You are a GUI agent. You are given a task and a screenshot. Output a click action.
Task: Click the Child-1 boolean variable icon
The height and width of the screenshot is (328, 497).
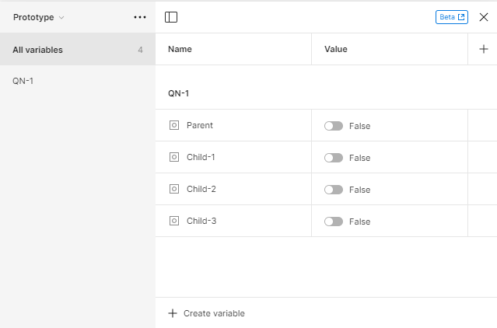(174, 157)
